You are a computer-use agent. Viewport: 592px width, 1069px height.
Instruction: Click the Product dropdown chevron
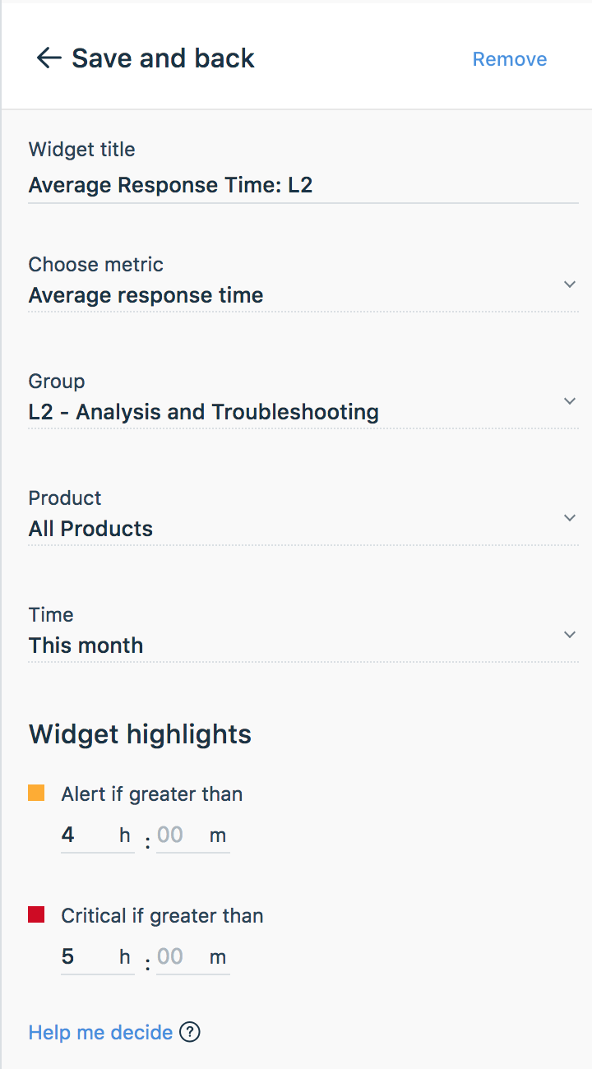click(570, 518)
